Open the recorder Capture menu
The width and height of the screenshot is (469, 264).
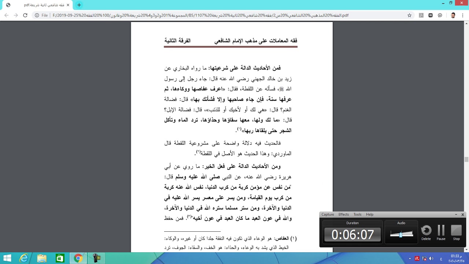click(x=328, y=214)
